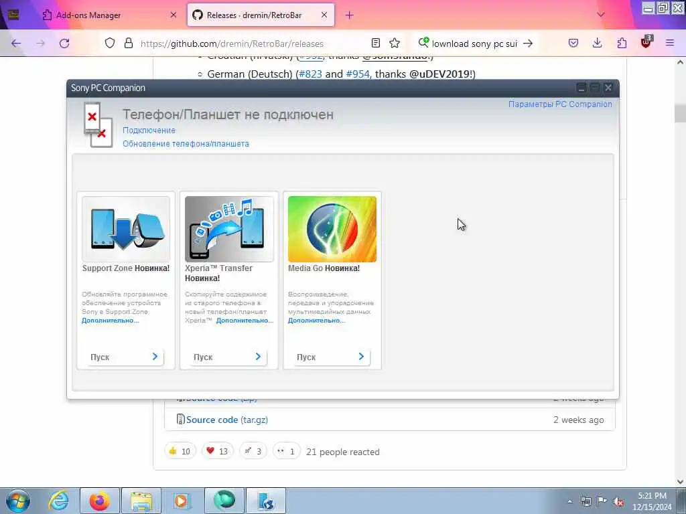Show site security padlock info

pyautogui.click(x=128, y=43)
